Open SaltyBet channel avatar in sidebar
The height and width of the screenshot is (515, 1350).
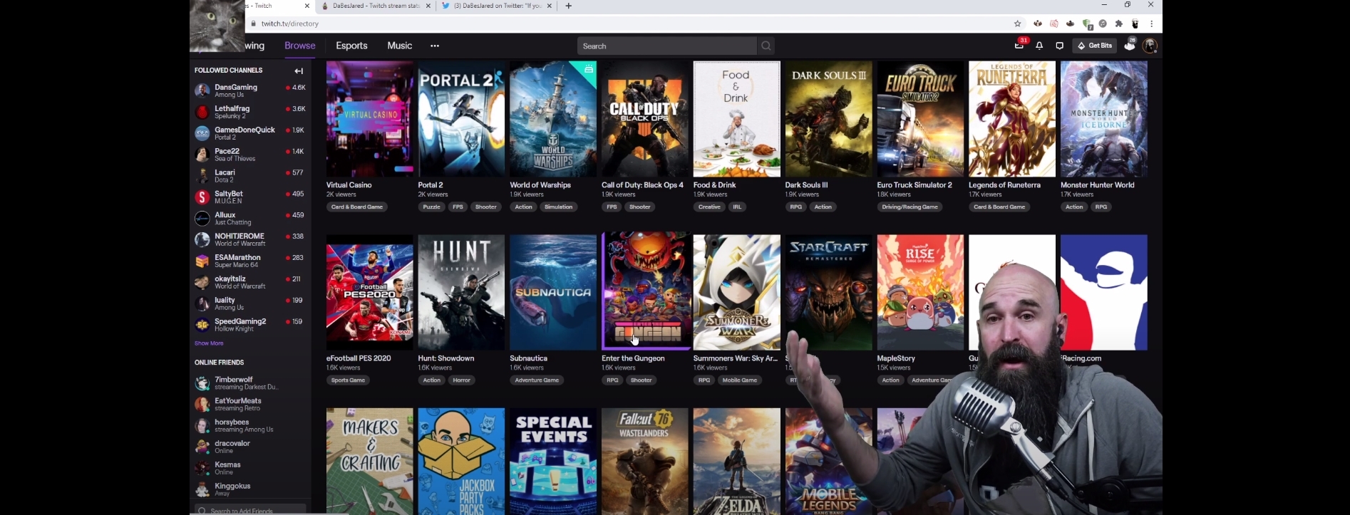202,197
